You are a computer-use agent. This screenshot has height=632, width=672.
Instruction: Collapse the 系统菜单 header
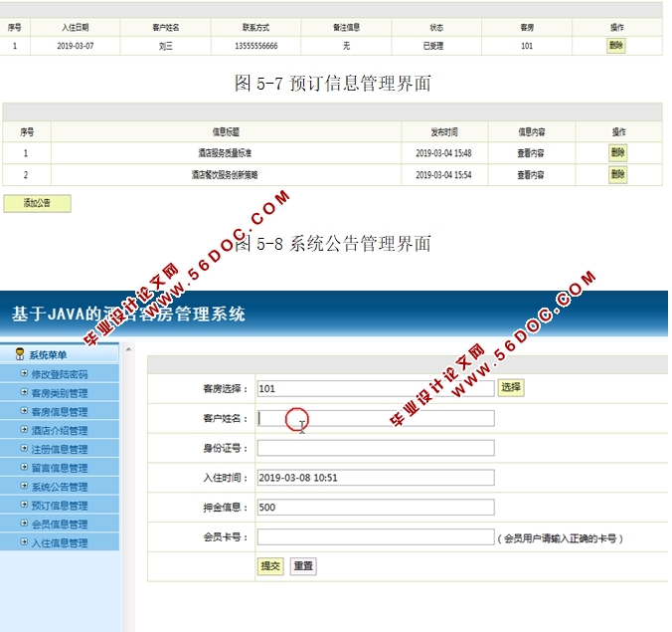[x=60, y=354]
